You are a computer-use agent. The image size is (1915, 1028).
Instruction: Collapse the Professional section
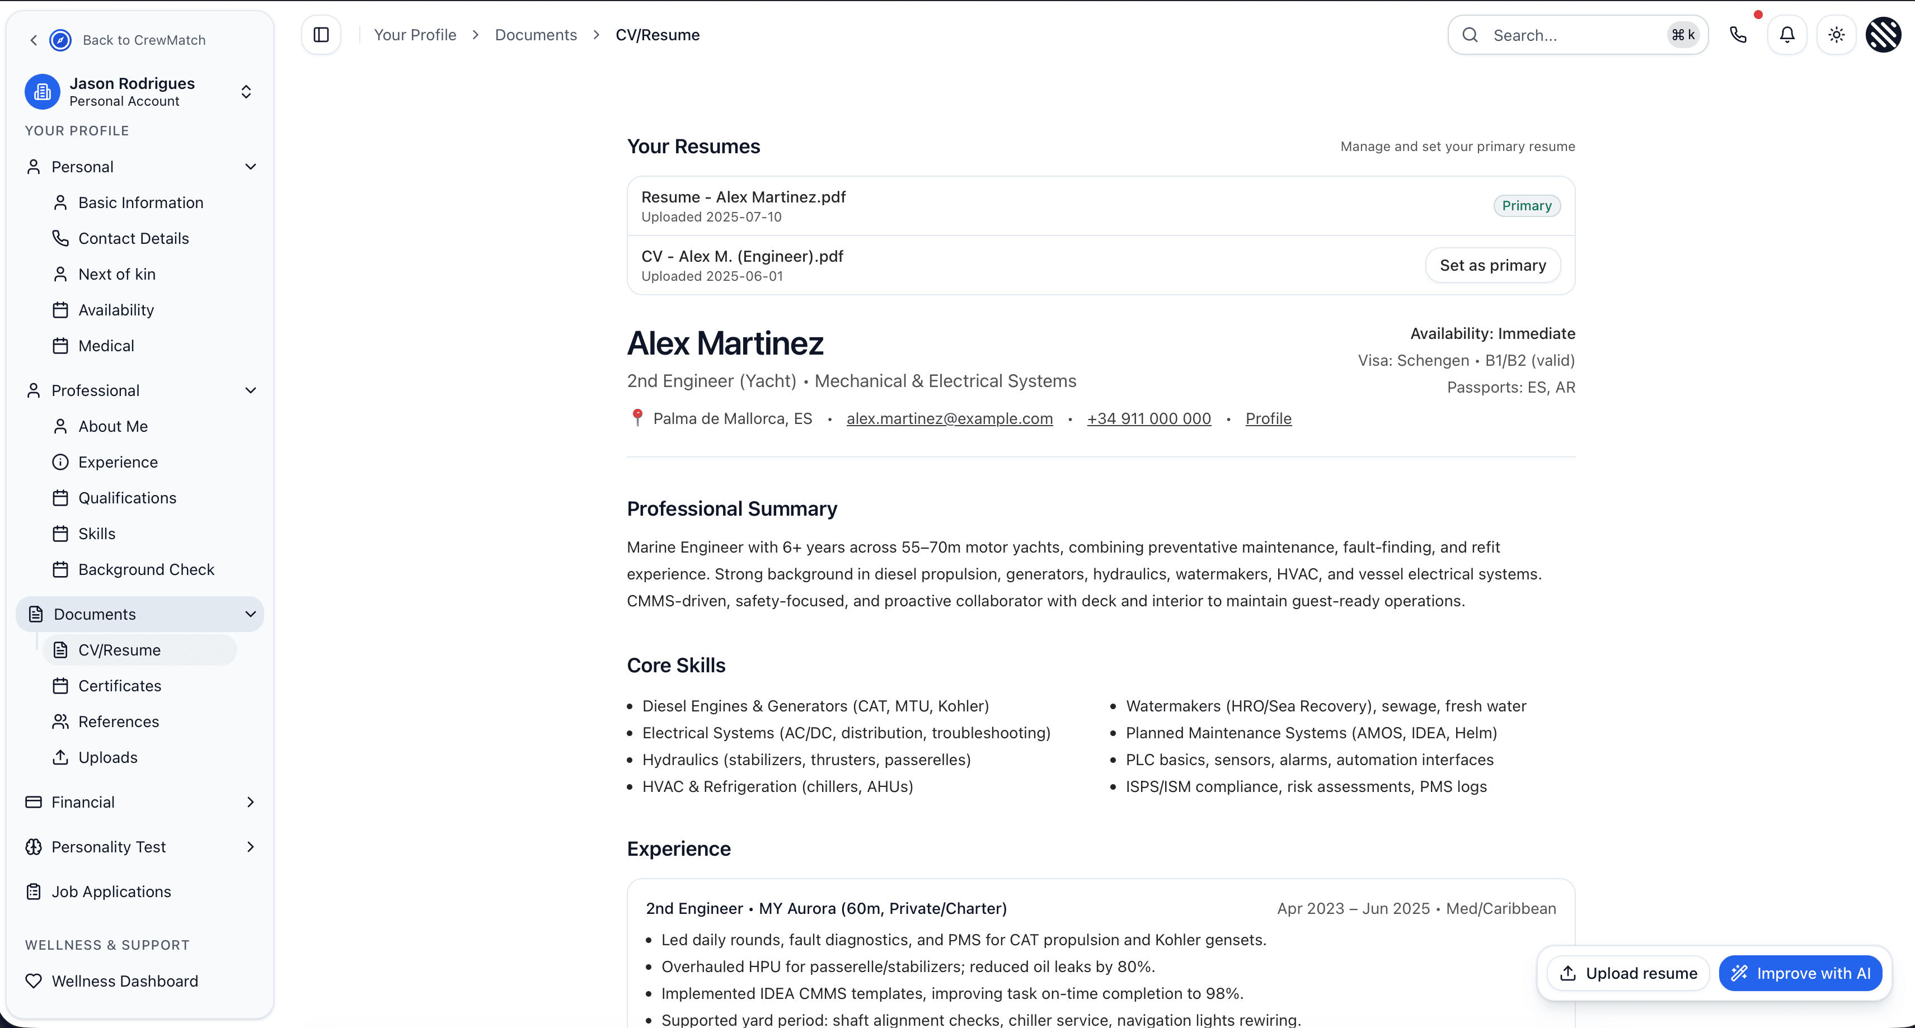point(251,391)
